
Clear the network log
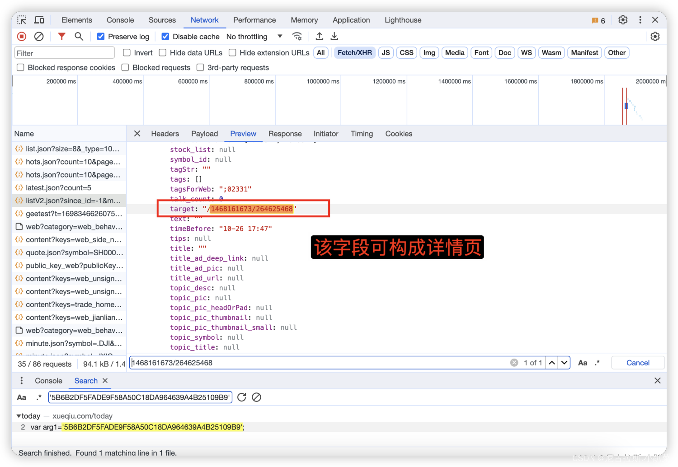[x=39, y=37]
